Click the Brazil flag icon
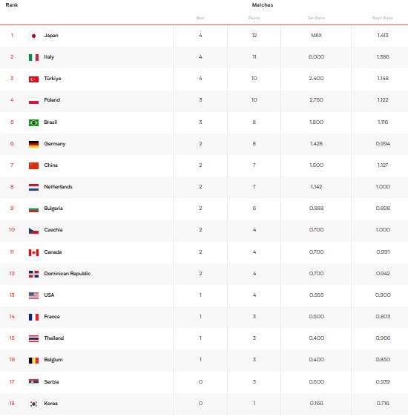The height and width of the screenshot is (417, 408). (34, 122)
